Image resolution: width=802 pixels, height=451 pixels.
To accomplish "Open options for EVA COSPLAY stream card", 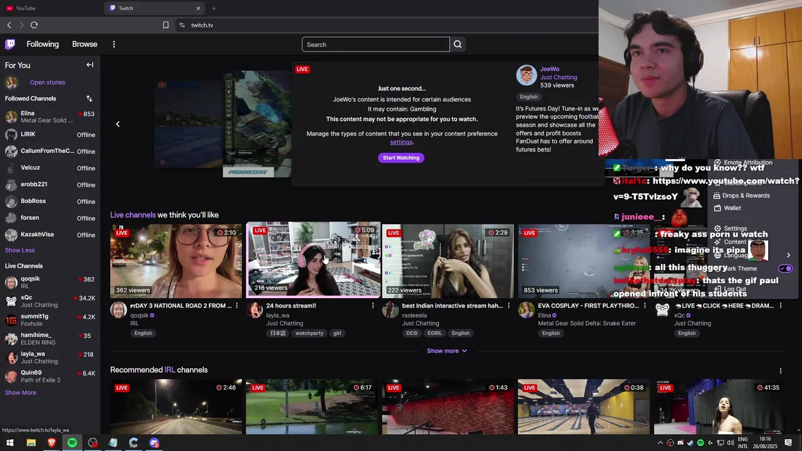I will pos(644,306).
